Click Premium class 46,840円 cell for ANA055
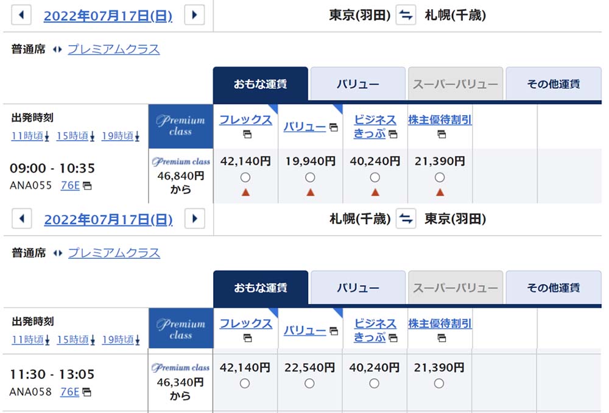 coord(181,176)
